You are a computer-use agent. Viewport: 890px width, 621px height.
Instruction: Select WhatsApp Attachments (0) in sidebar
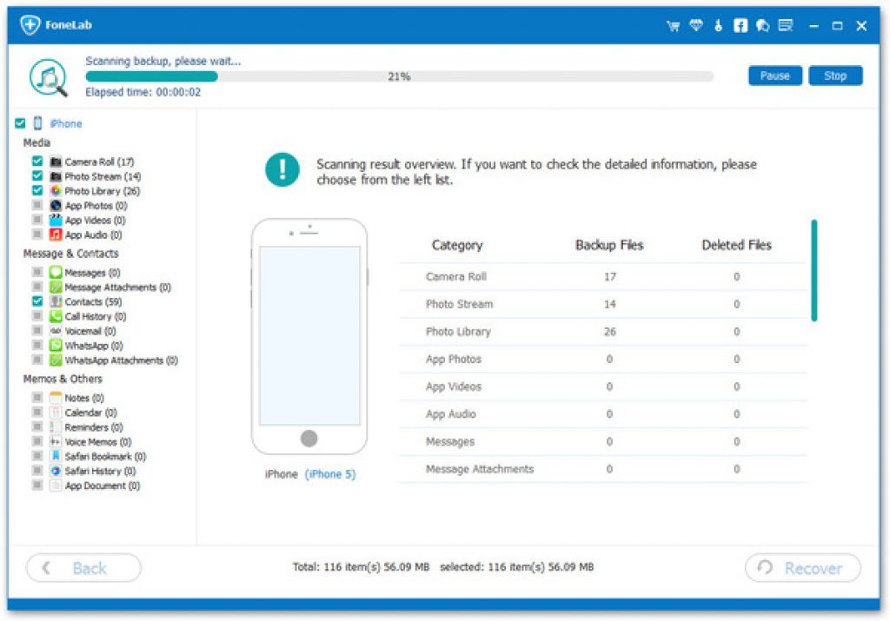tap(122, 360)
